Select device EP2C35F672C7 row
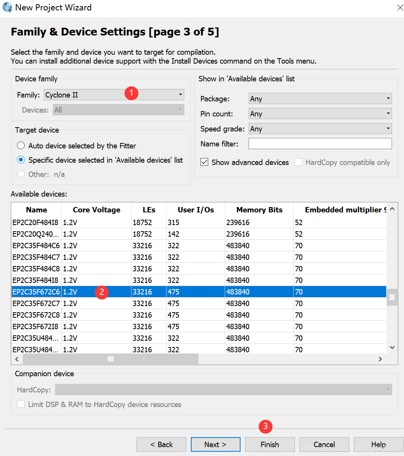 199,303
